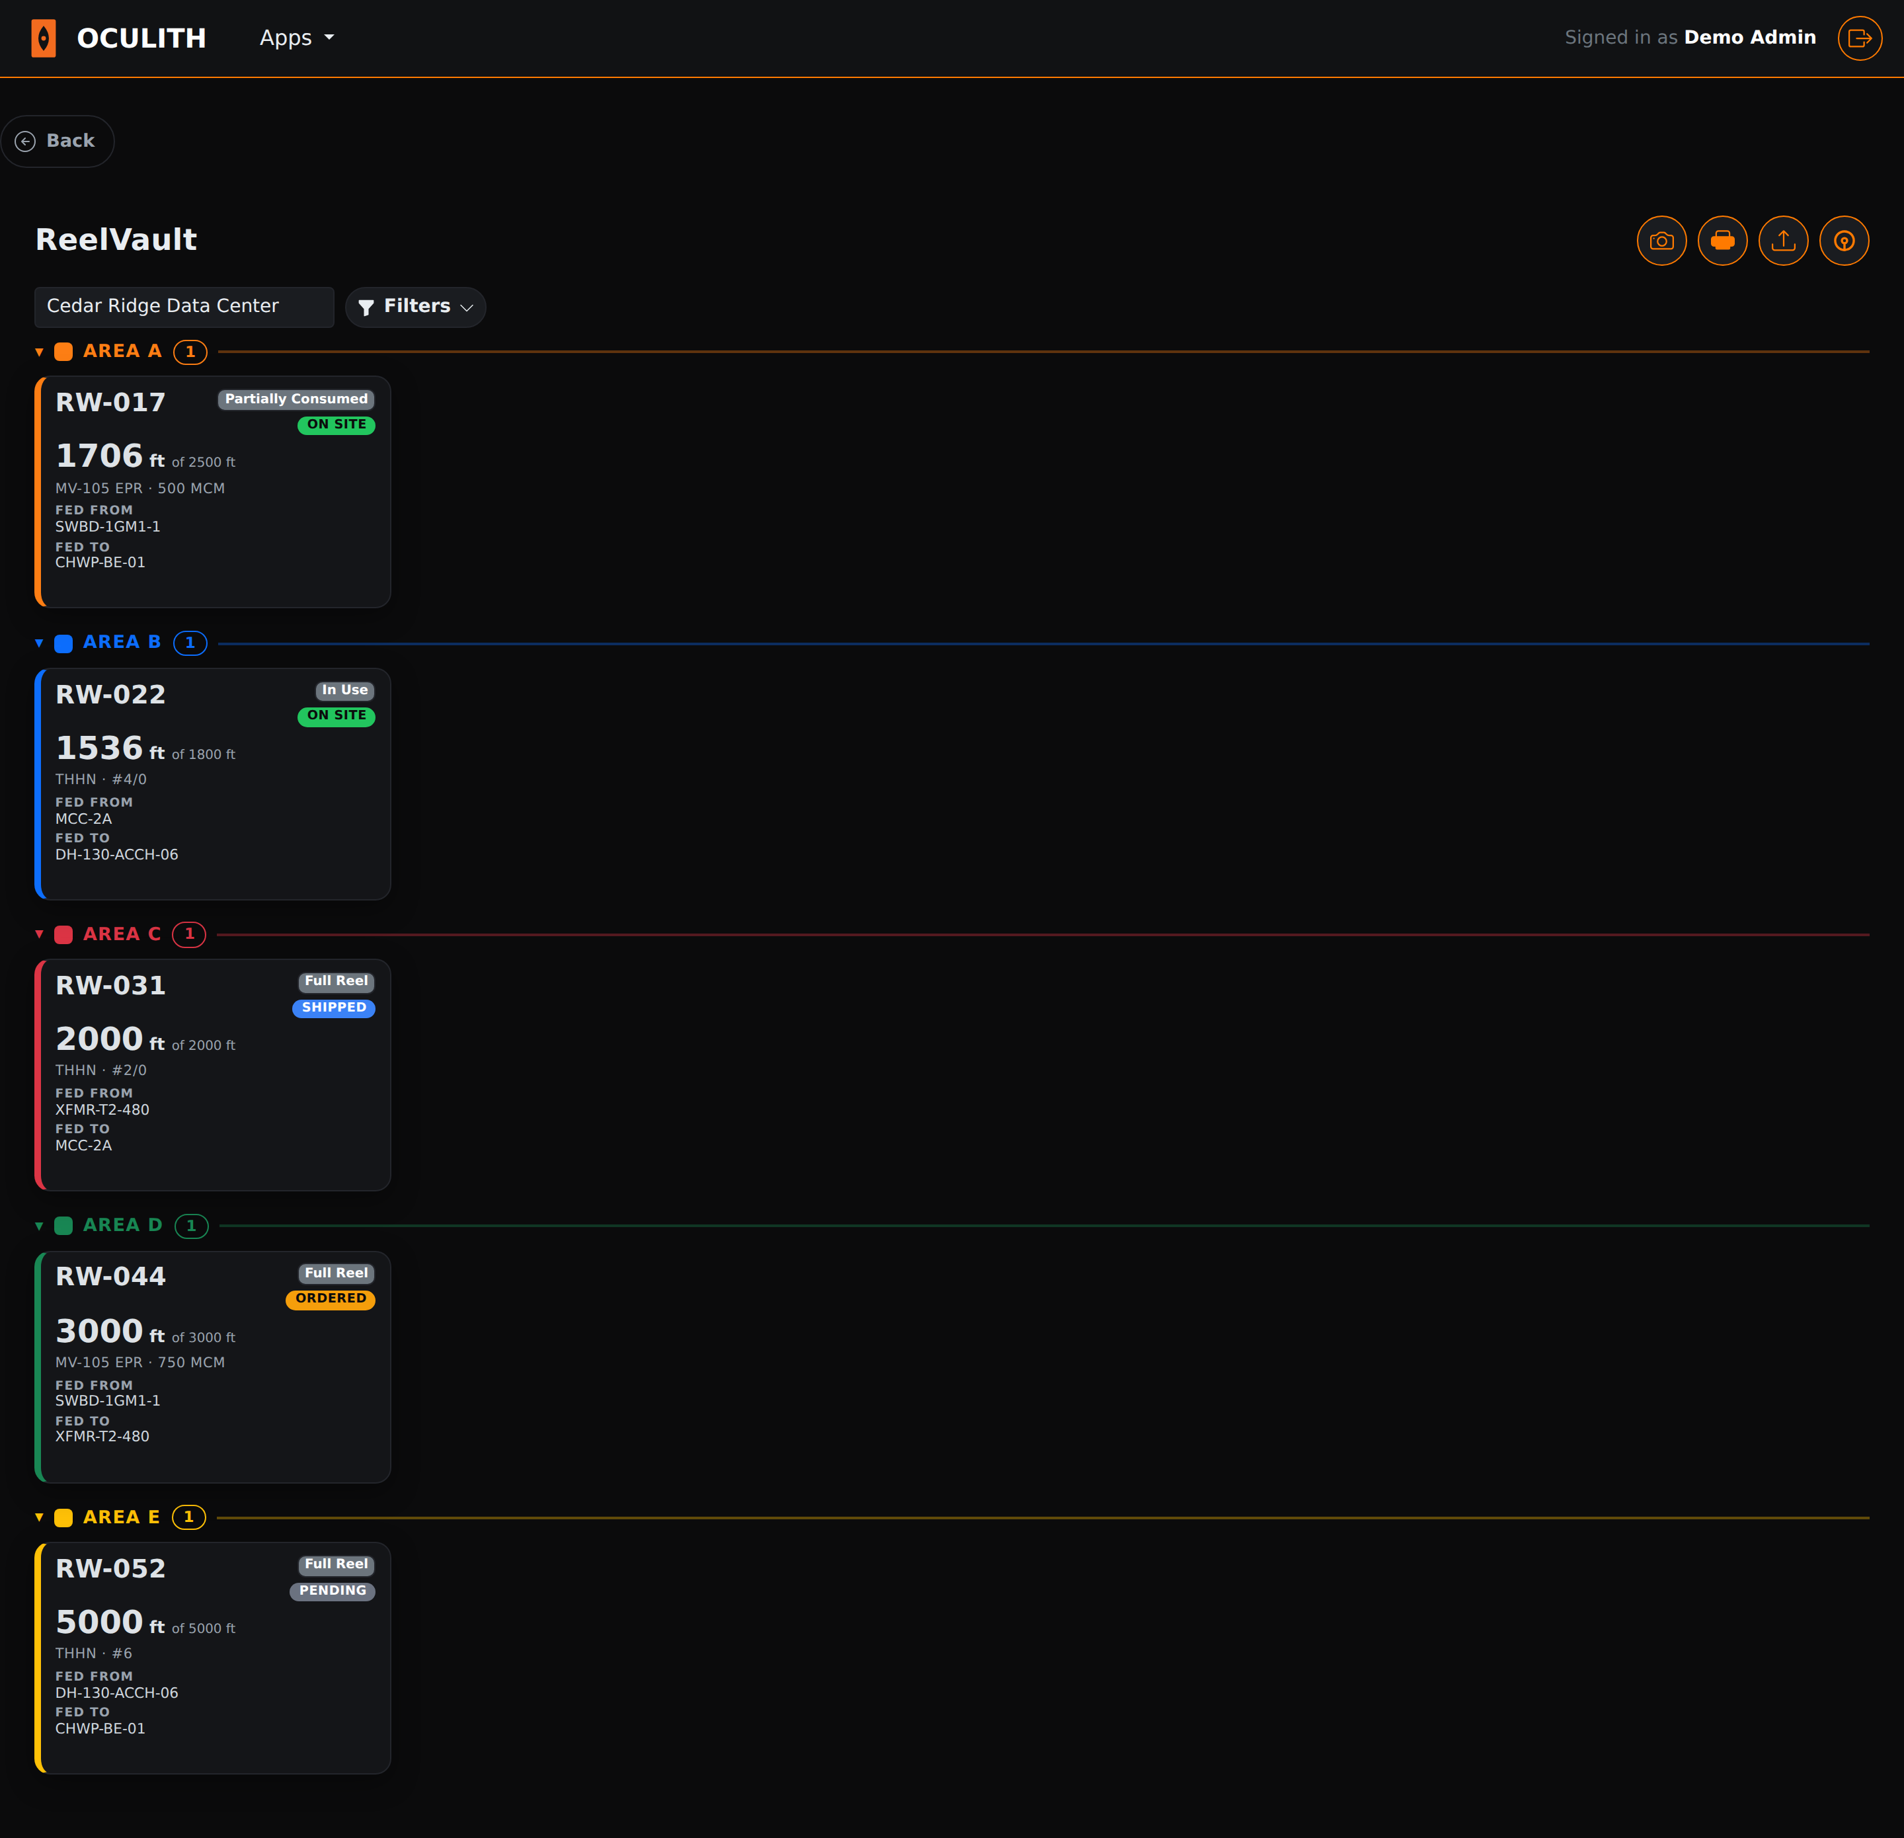Click the Area E count badge
This screenshot has width=1904, height=1838.
190,1517
